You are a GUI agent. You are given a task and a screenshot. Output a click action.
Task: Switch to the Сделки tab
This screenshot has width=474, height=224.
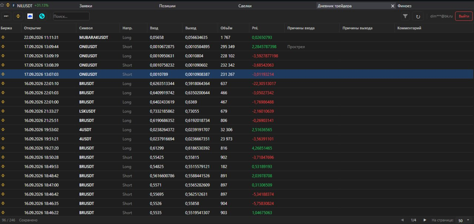click(245, 6)
